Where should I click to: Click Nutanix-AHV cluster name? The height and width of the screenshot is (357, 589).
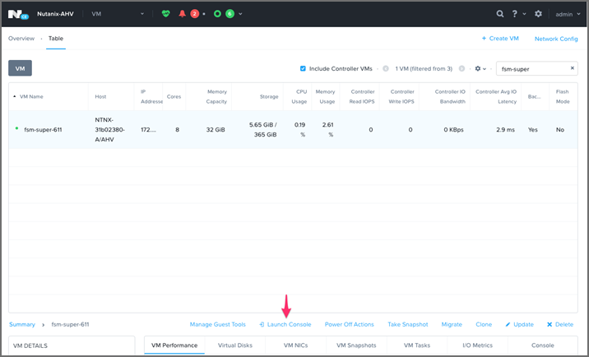(55, 14)
